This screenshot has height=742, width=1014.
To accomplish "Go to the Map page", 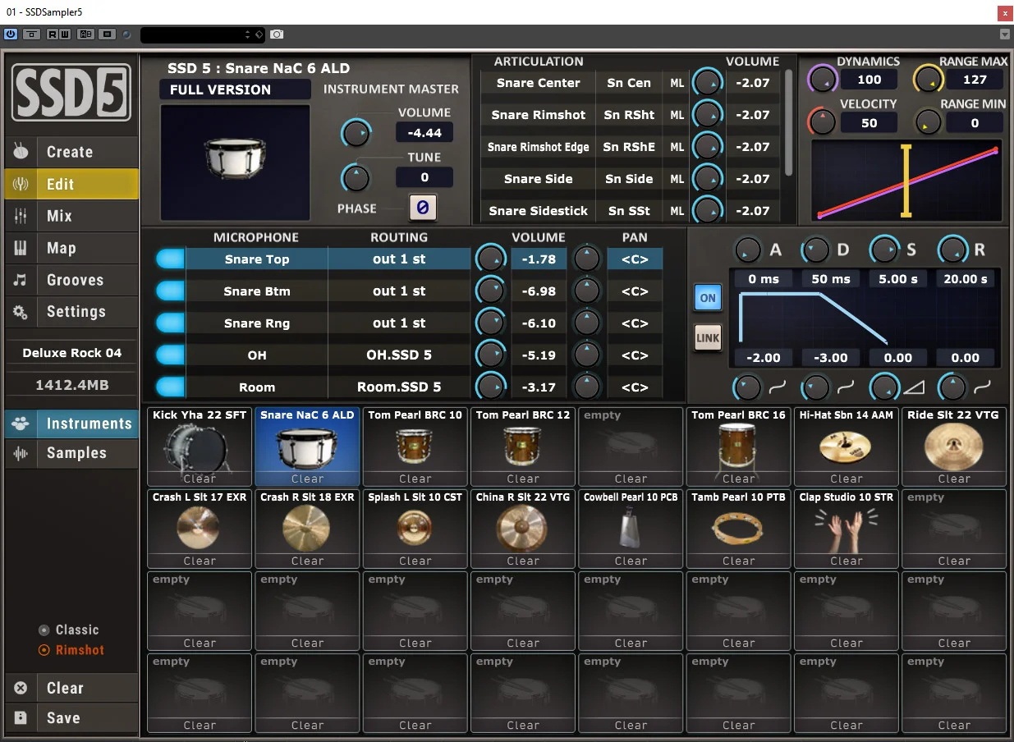I will pos(71,248).
